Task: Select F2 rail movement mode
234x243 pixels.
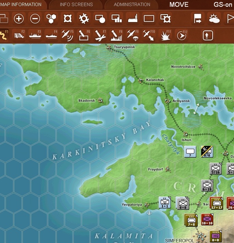Action: [x=19, y=35]
